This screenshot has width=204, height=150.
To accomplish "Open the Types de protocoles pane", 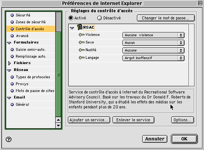I will (x=31, y=77).
